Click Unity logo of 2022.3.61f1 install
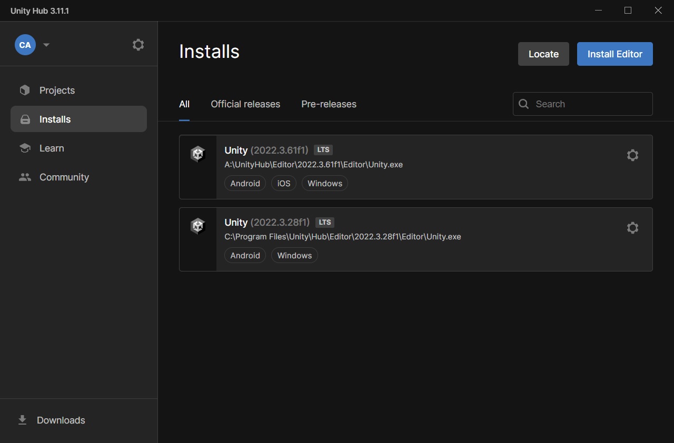The width and height of the screenshot is (674, 443). point(197,154)
